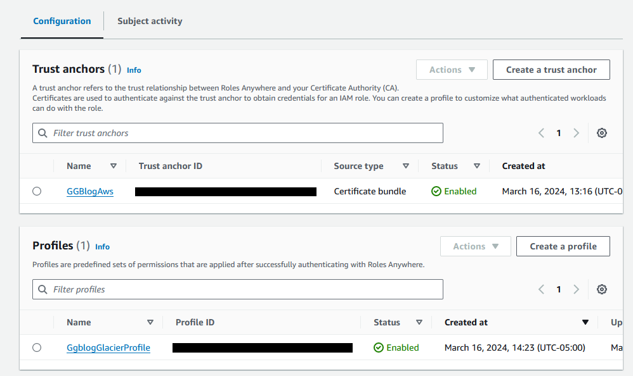633x376 pixels.
Task: Select the GgblogGlacierProfile radio button
Action: tap(37, 347)
